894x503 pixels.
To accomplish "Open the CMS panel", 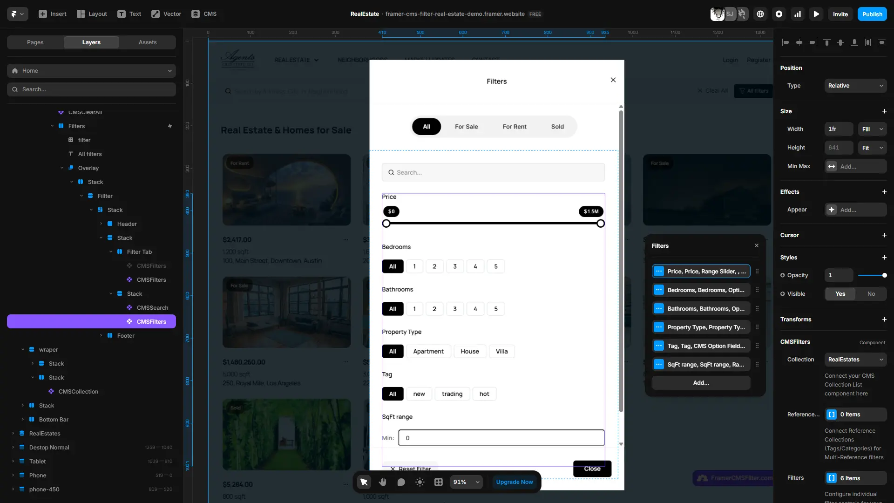I will (x=204, y=14).
